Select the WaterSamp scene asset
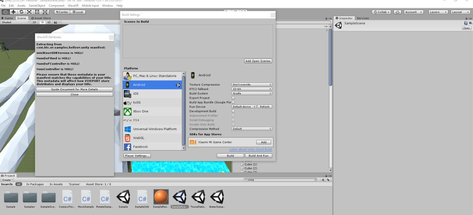The width and height of the screenshot is (473, 215). pyautogui.click(x=217, y=198)
